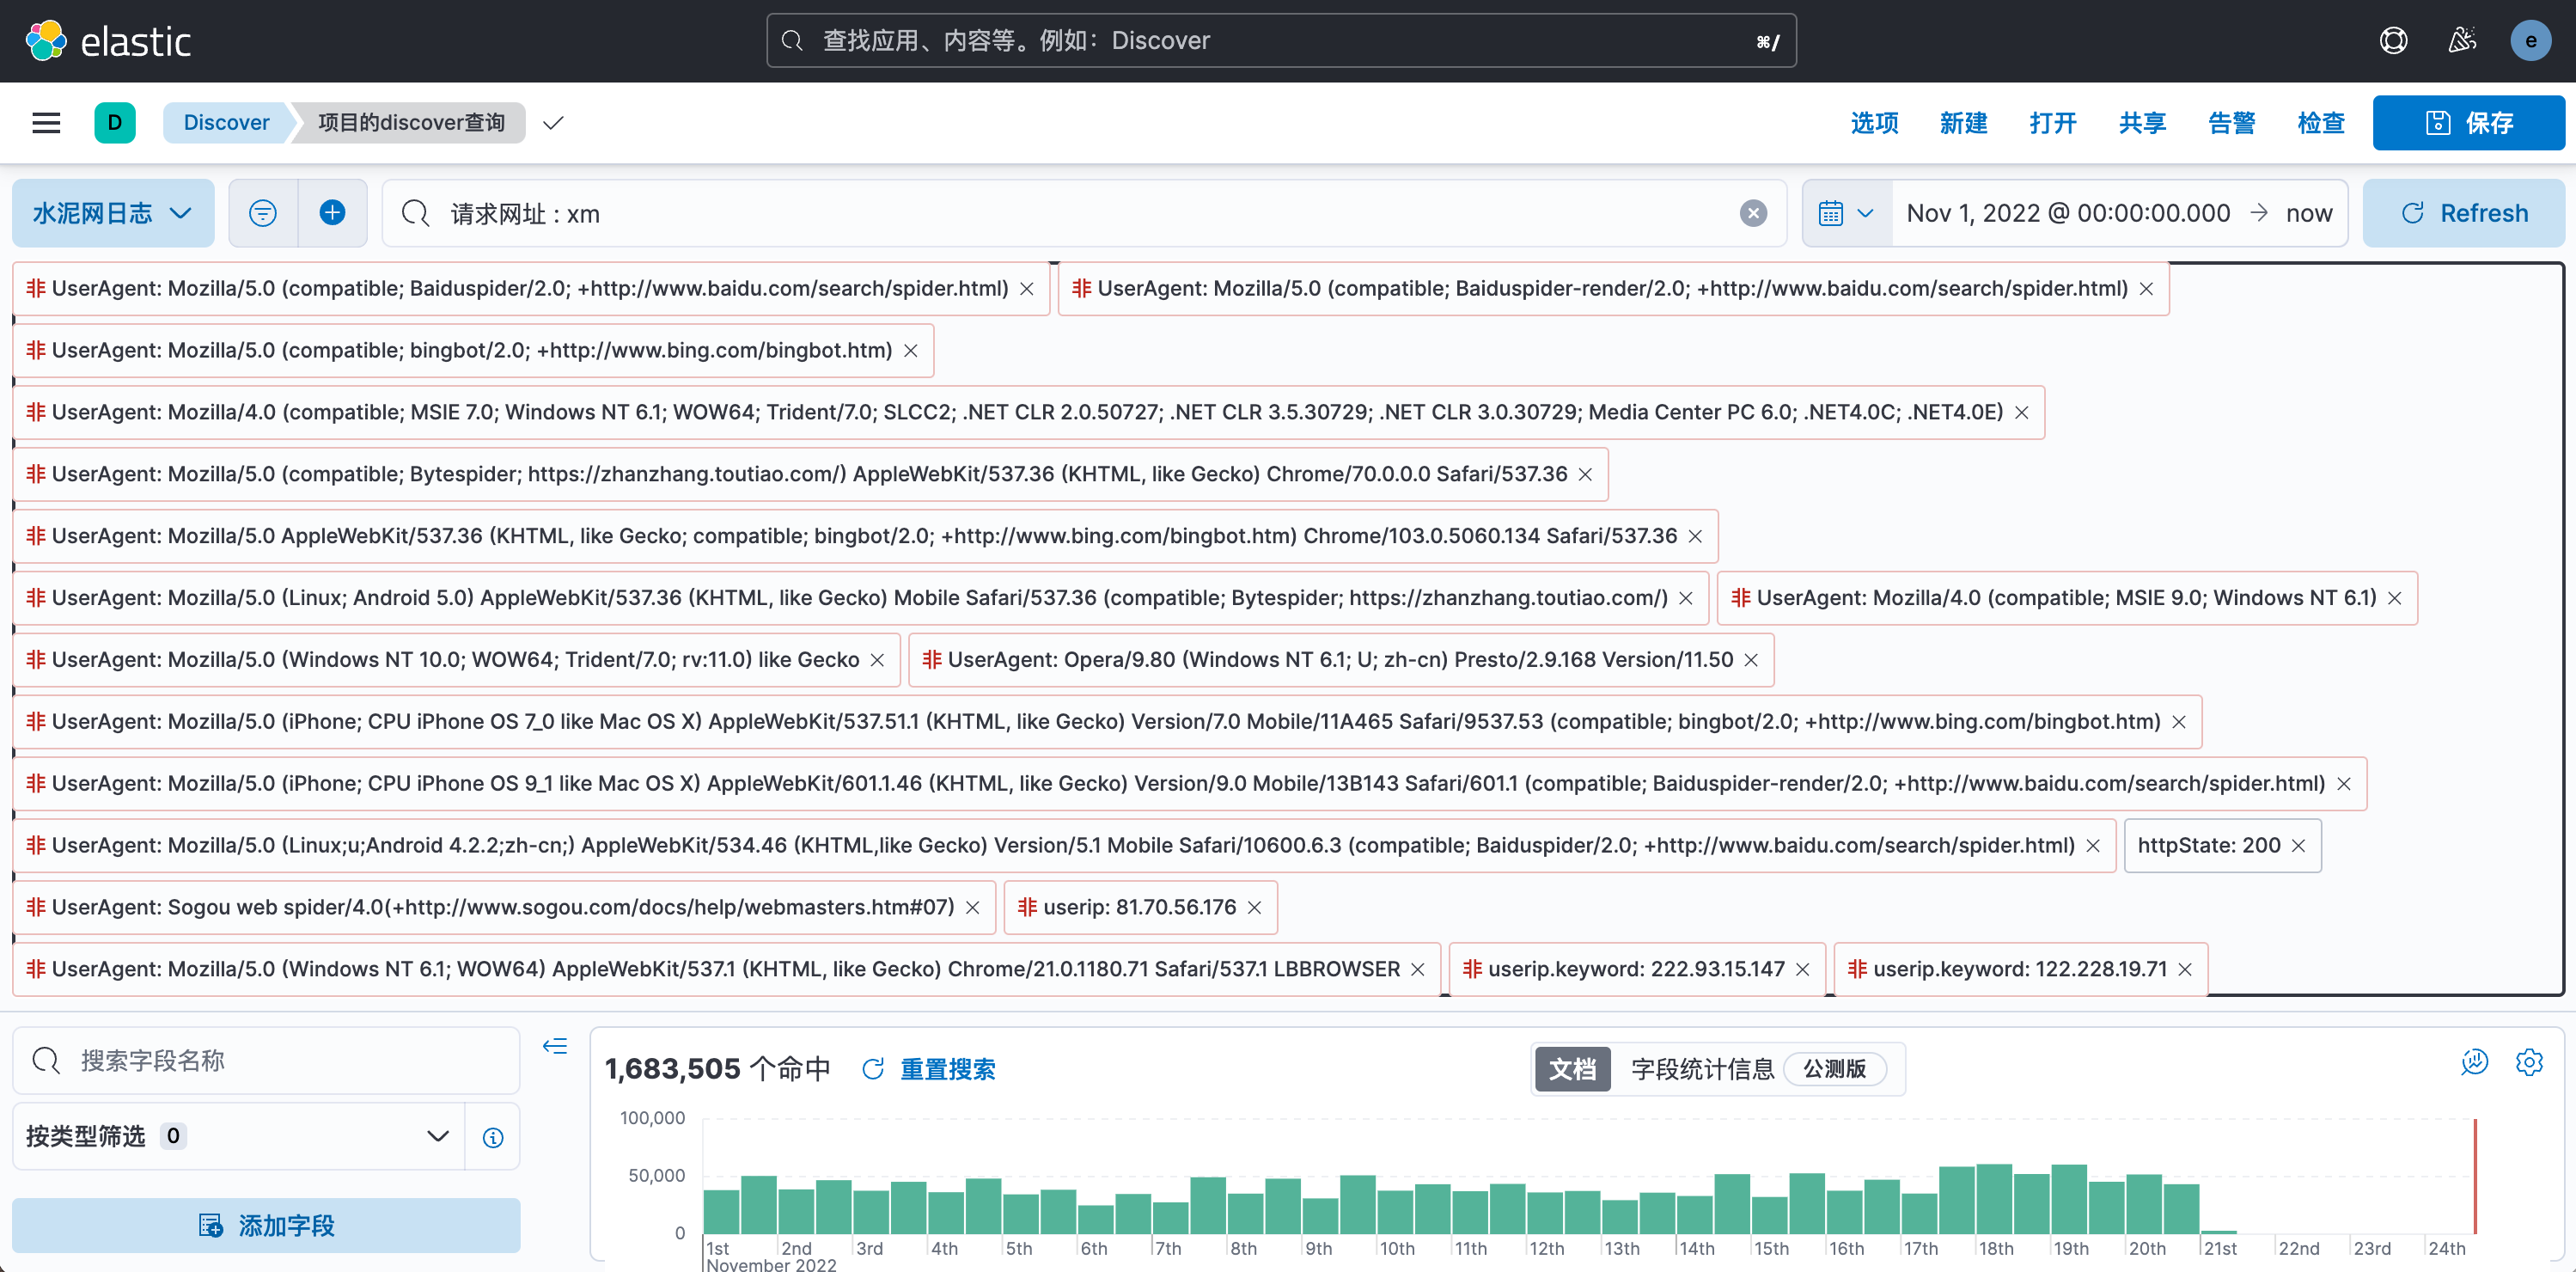Screen dimensions: 2576x1272
Task: Click the Refresh button
Action: 2463,213
